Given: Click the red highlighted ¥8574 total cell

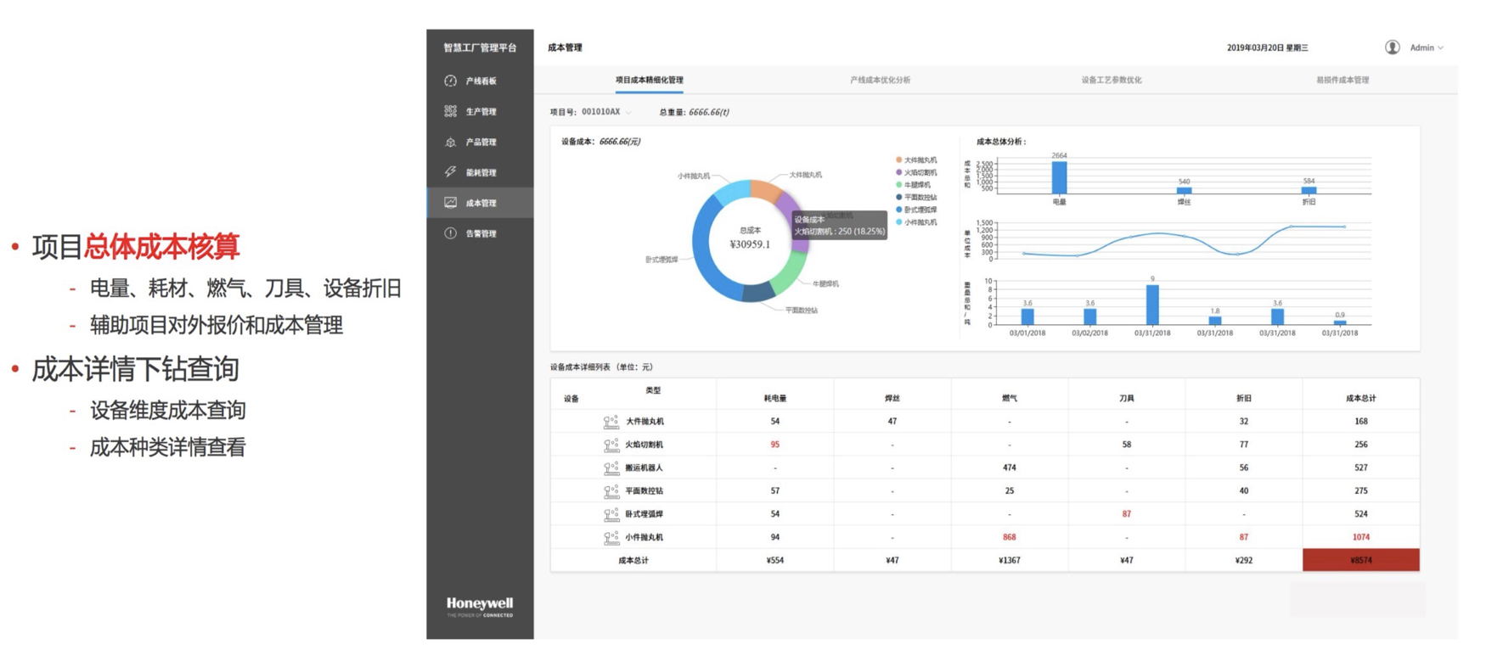Looking at the screenshot, I should coord(1361,560).
